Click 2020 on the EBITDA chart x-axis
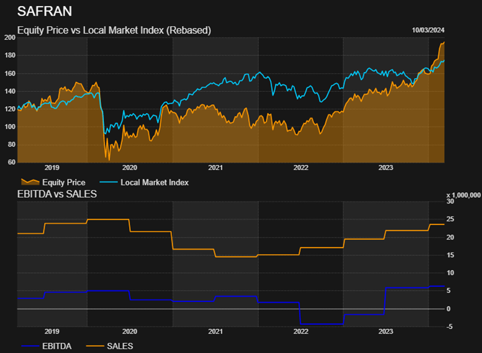 pos(130,331)
